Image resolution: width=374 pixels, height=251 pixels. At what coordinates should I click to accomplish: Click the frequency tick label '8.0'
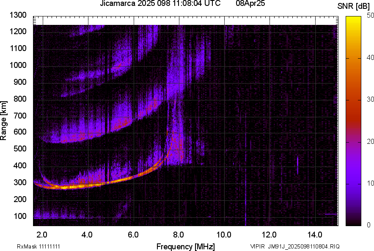(178, 235)
